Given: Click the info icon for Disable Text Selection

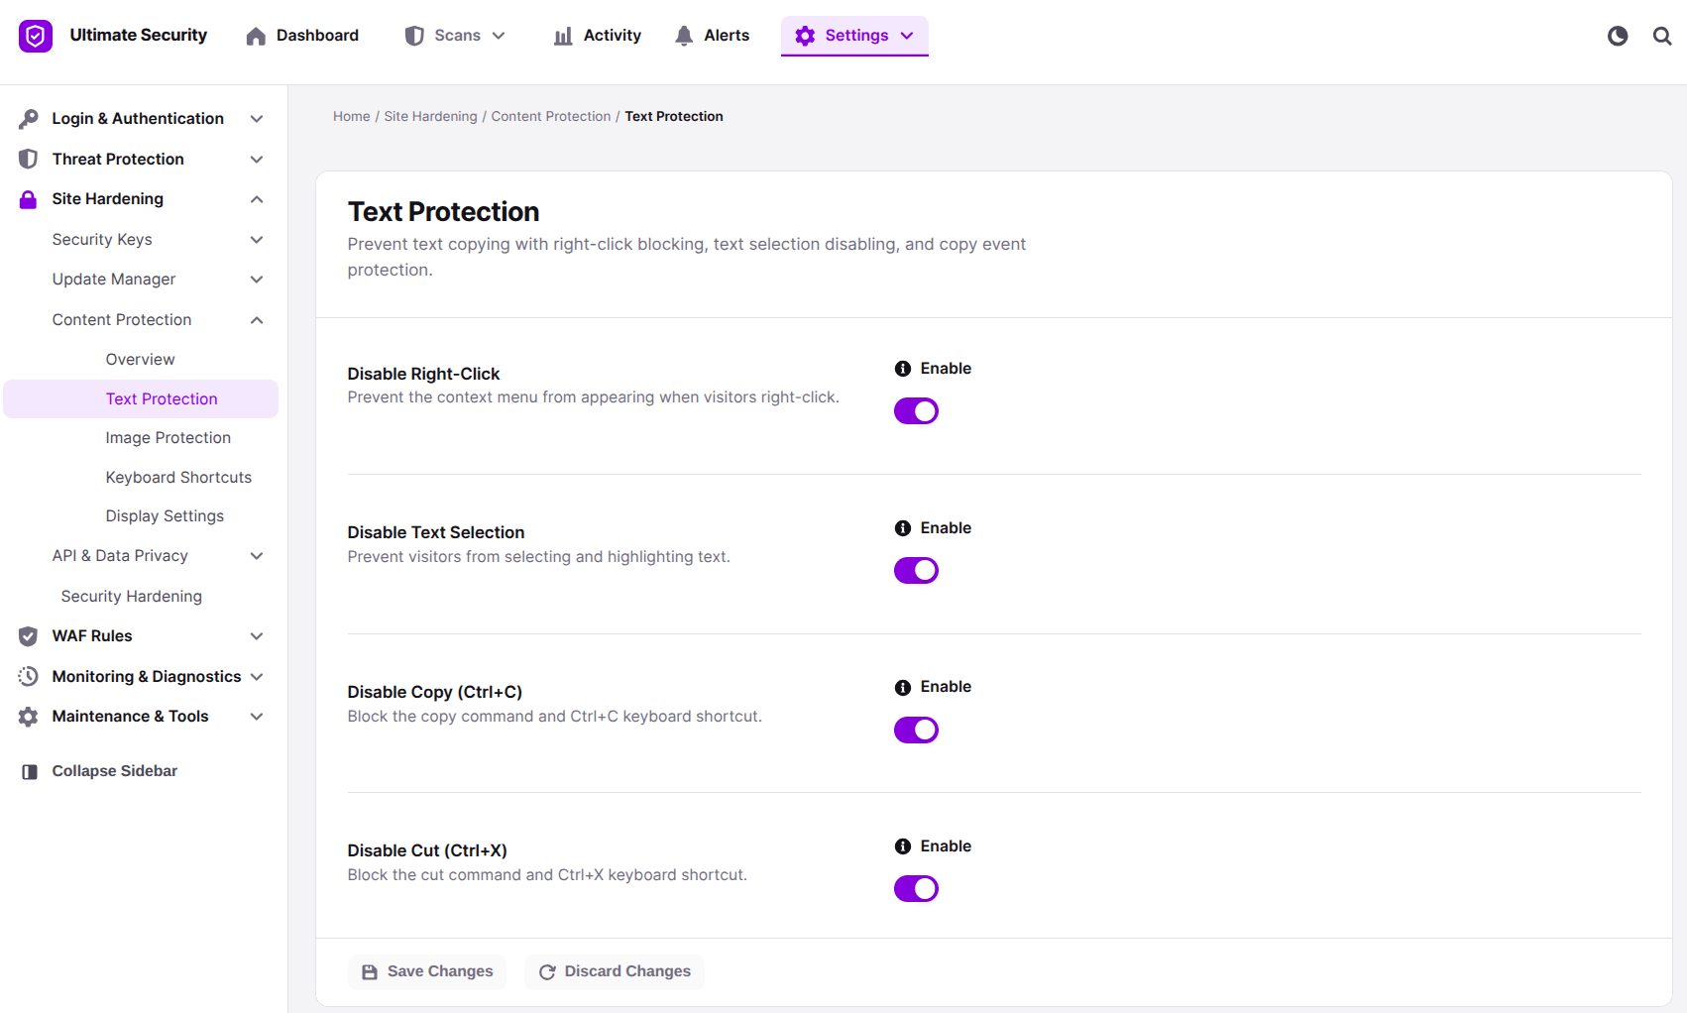Looking at the screenshot, I should pyautogui.click(x=903, y=528).
